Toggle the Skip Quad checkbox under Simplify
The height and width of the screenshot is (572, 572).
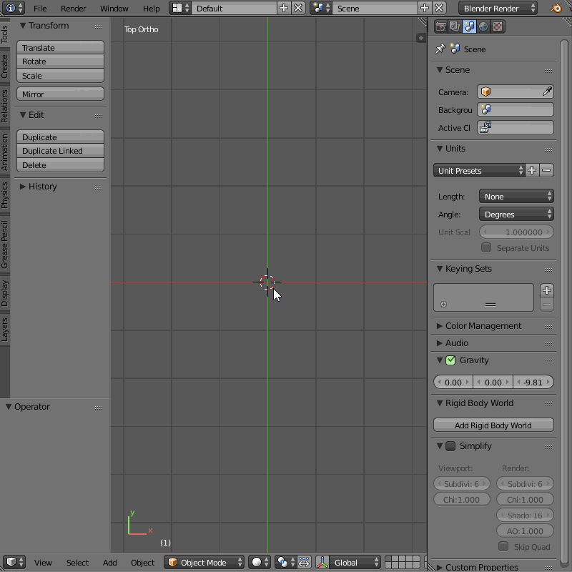click(503, 546)
